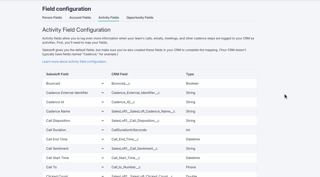
Task: Expand the Call Start Time dropdown
Action: coord(102,158)
